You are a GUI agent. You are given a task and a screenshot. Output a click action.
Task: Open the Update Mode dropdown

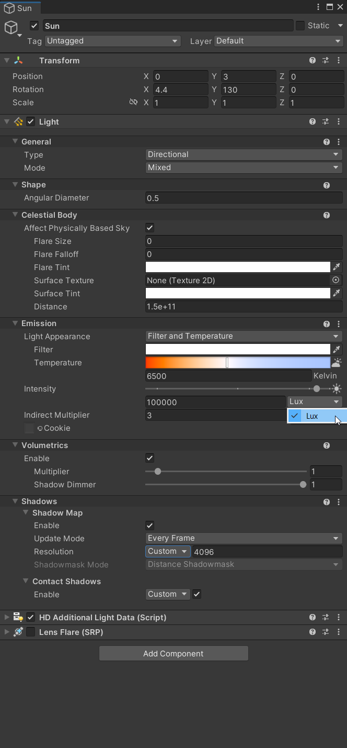(x=244, y=538)
